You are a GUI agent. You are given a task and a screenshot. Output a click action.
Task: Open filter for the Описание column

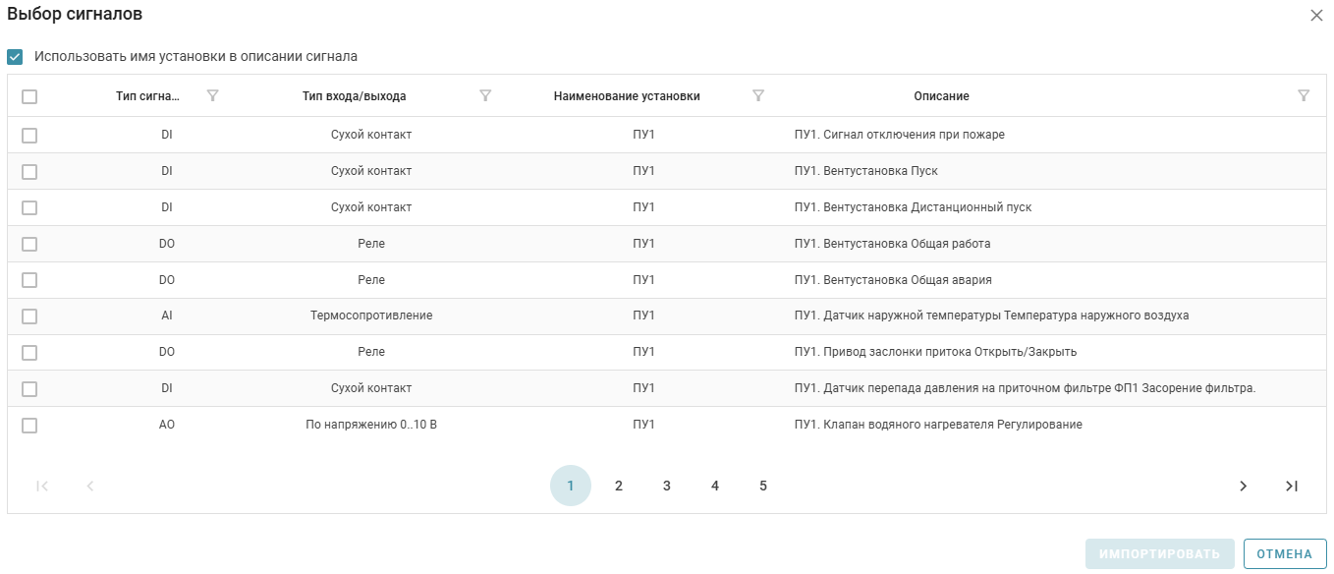click(x=1304, y=96)
